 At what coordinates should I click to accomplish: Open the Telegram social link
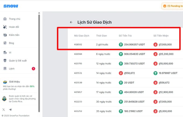(x=10, y=110)
